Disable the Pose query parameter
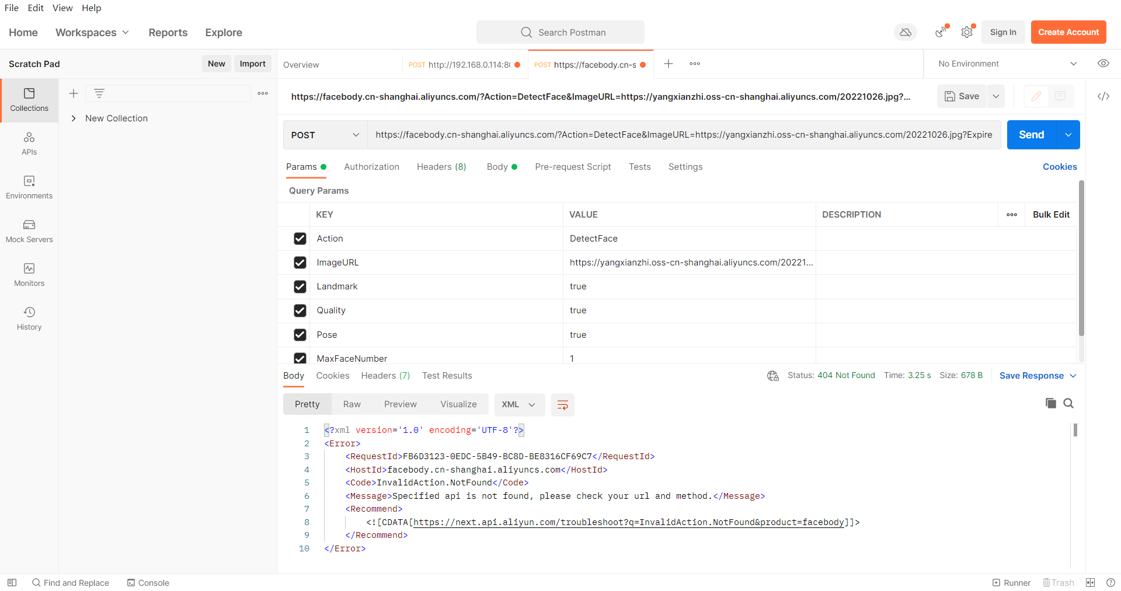Viewport: 1121px width, 591px height. 300,335
